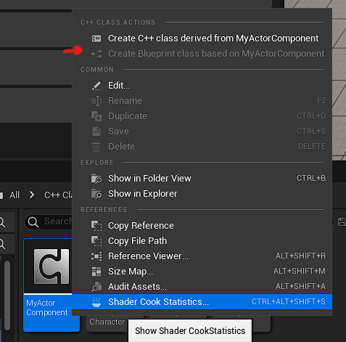346x342 pixels.
Task: Choose Show in Explorer
Action: [x=202, y=194]
